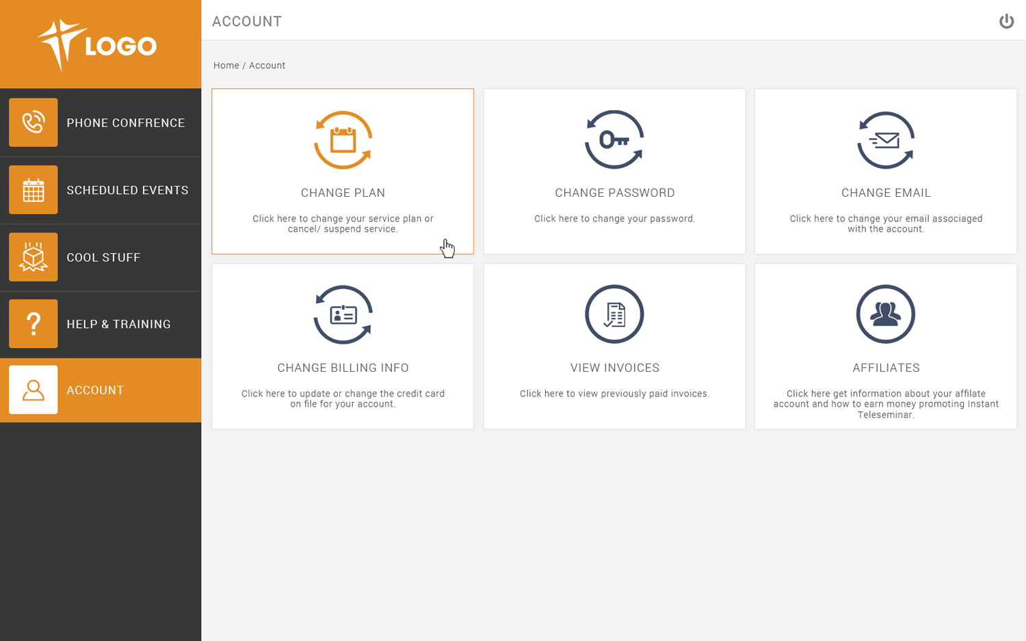
Task: Click the Home breadcrumb link
Action: tap(226, 66)
